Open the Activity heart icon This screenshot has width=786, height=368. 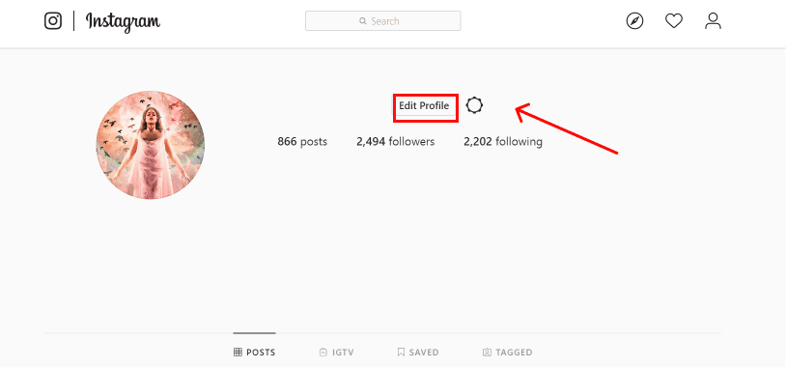pos(674,21)
